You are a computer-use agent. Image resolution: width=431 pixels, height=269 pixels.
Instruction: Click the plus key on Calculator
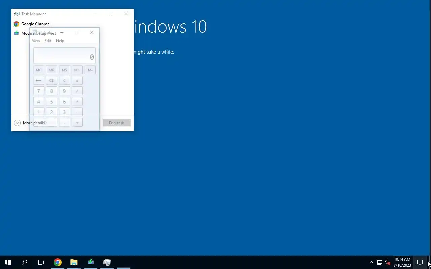[77, 123]
